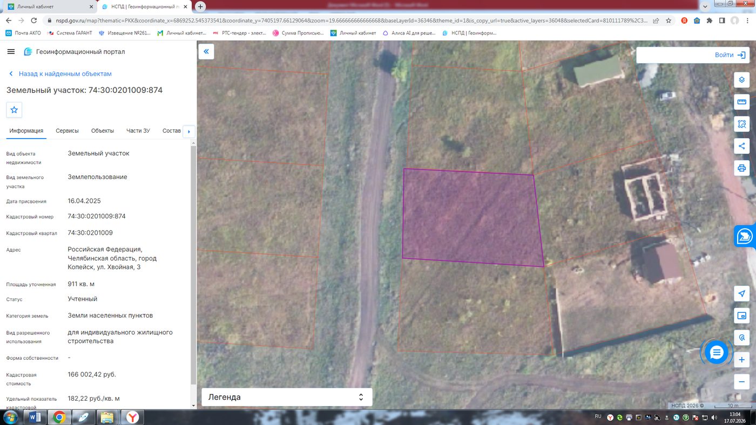Open the РТС-тендер bookmark
The image size is (756, 425).
coord(239,33)
